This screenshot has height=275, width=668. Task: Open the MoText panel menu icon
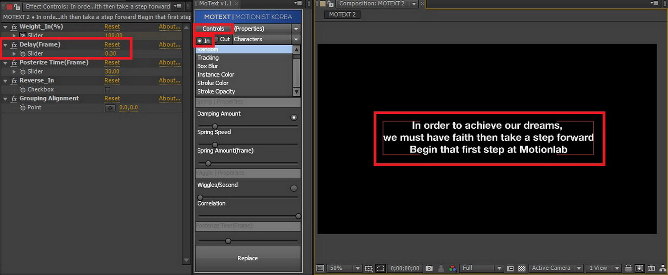click(297, 4)
